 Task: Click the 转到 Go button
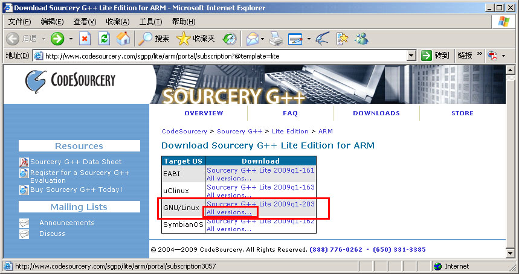(x=435, y=56)
